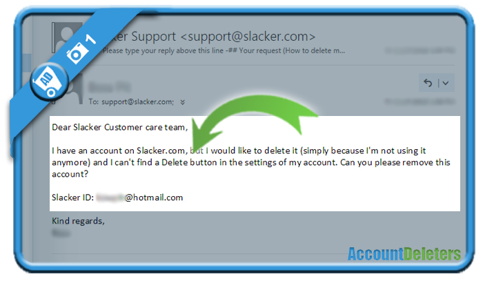Click the round AD tag badge icon
The height and width of the screenshot is (281, 483).
(x=49, y=82)
